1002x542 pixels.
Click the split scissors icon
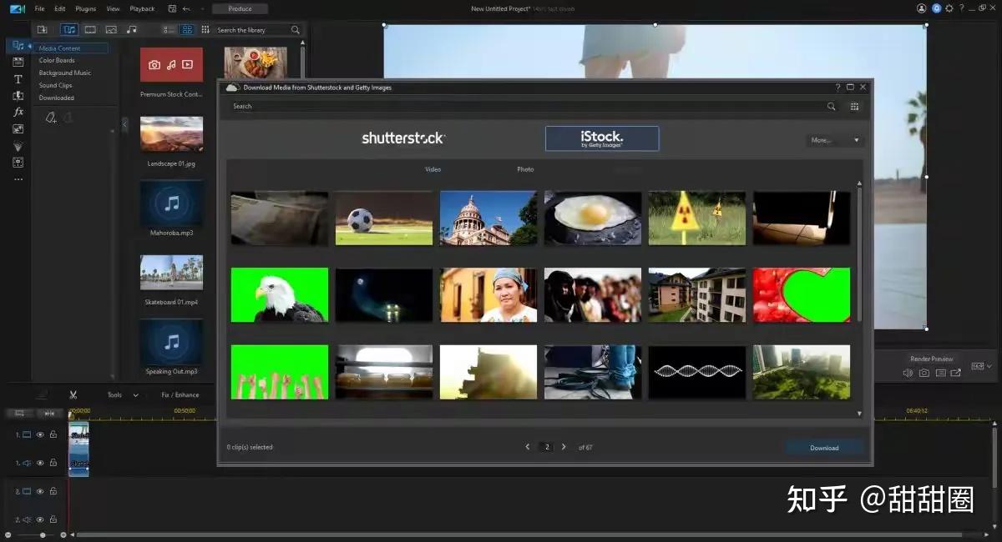pyautogui.click(x=73, y=394)
